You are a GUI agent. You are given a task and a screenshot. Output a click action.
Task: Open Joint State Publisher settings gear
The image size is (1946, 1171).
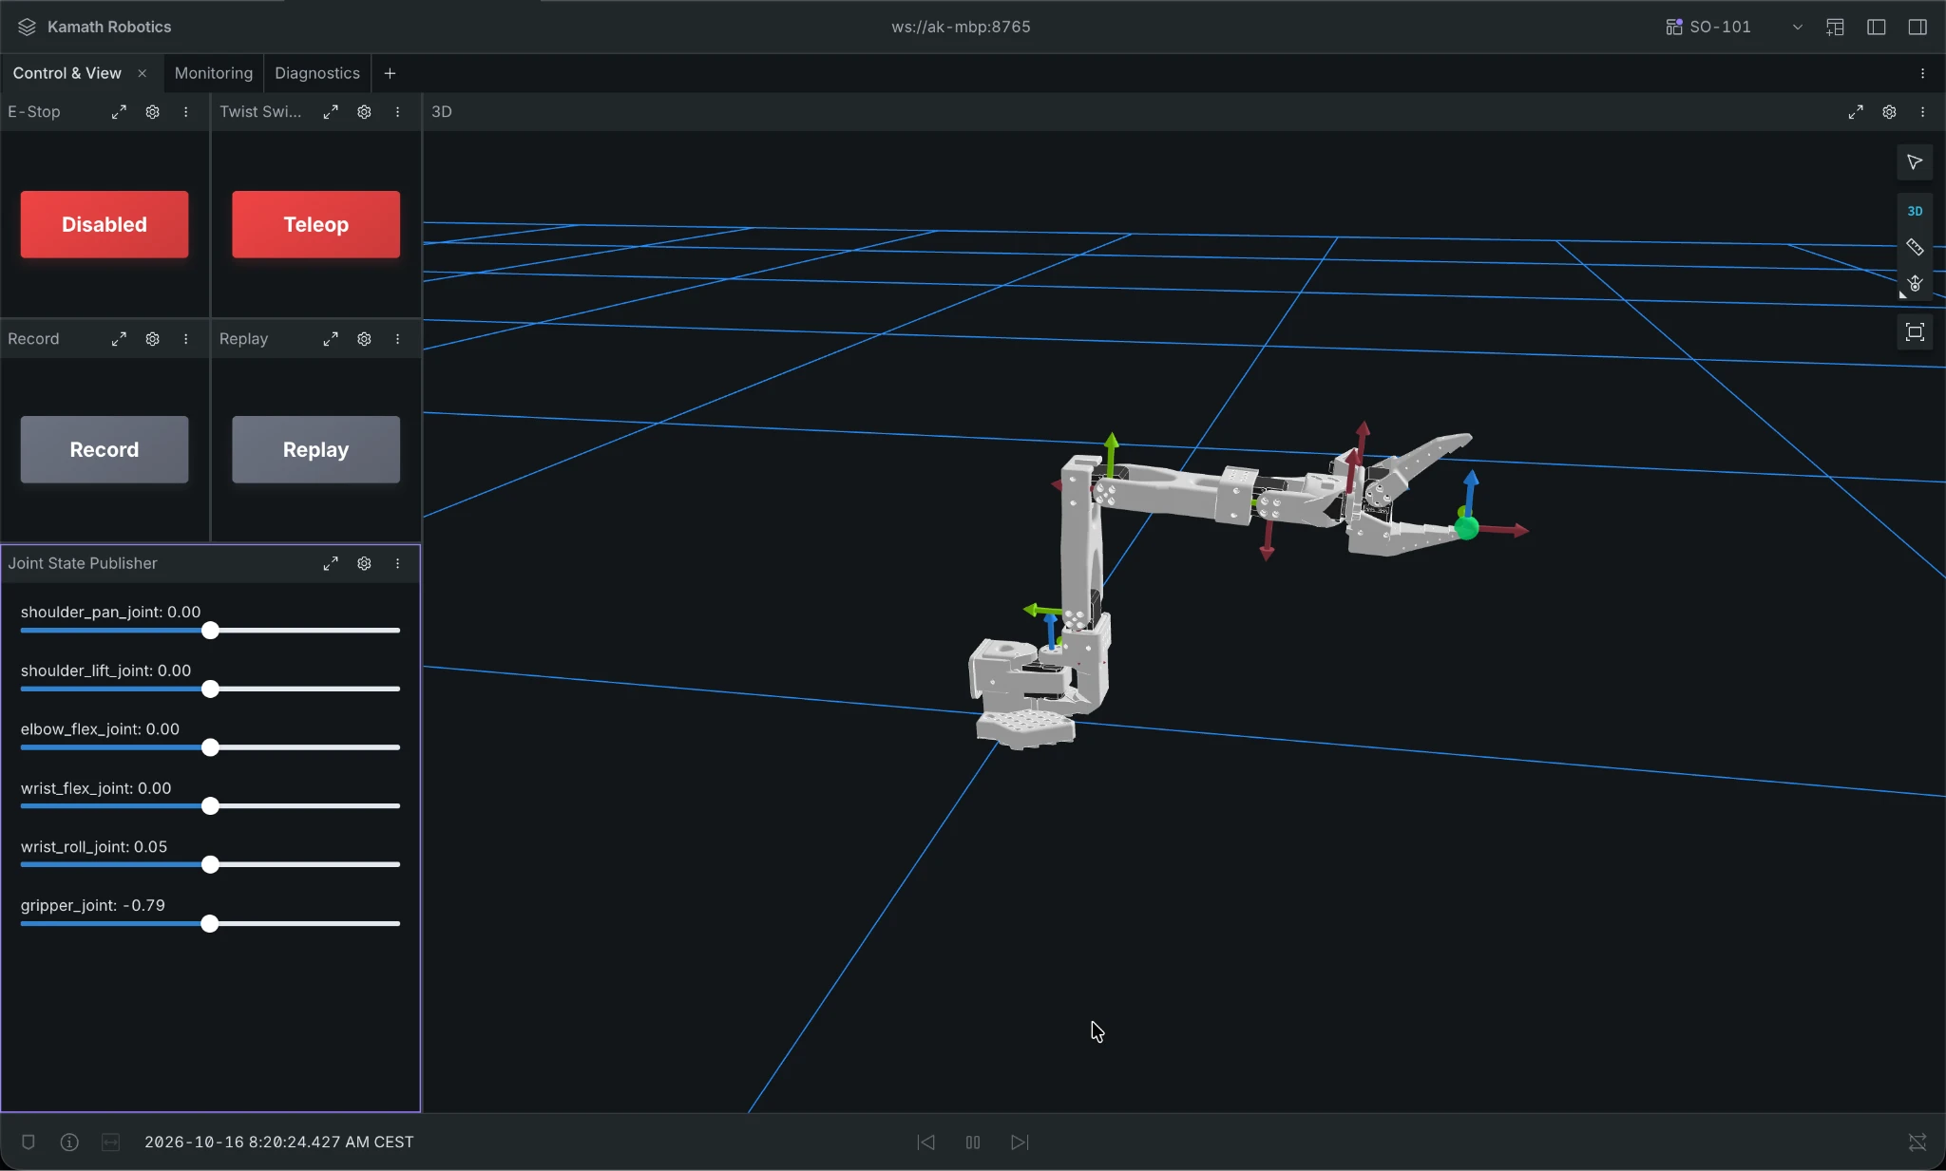(364, 564)
